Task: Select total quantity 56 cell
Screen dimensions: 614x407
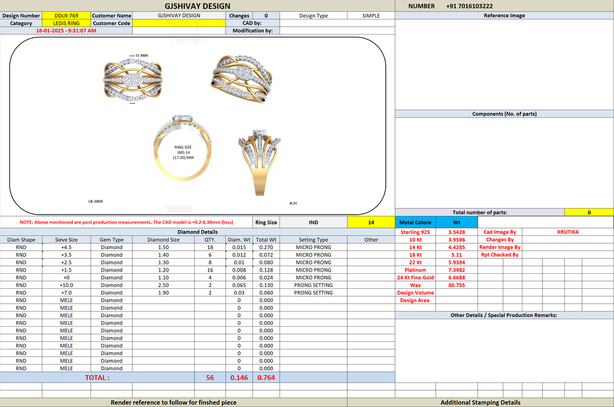Action: 210,377
